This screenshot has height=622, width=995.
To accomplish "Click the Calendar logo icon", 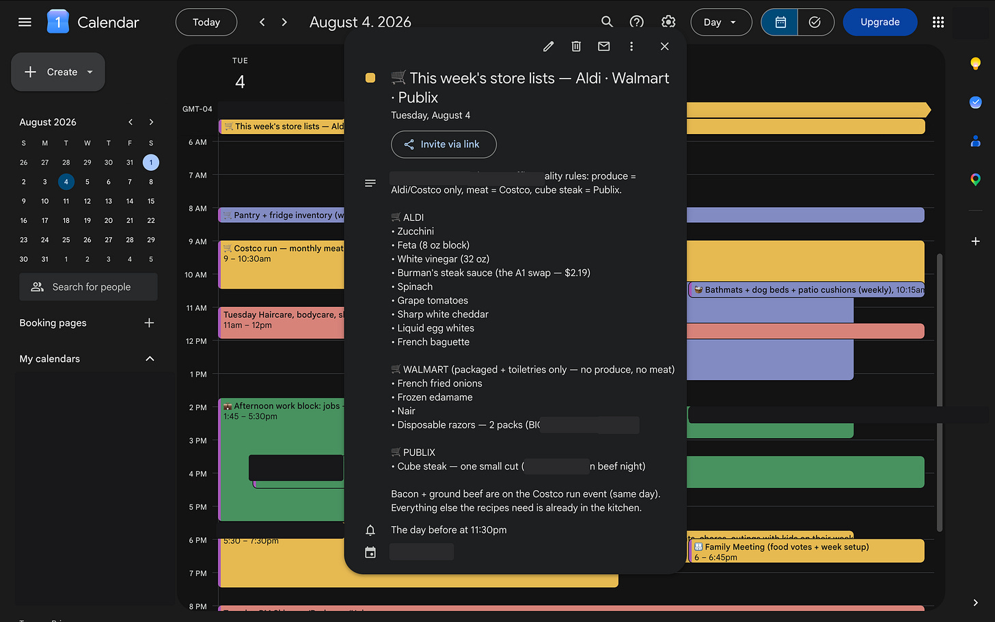I will coord(58,22).
